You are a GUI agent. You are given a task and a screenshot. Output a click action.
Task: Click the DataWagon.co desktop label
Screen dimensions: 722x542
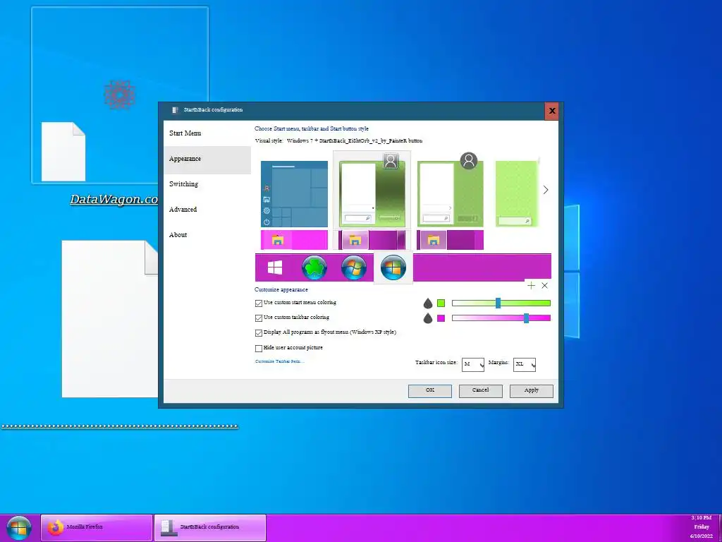click(x=114, y=199)
